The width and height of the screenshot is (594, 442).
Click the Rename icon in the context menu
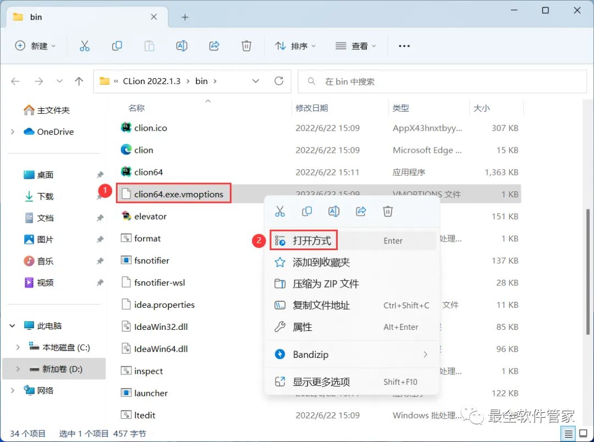[334, 211]
